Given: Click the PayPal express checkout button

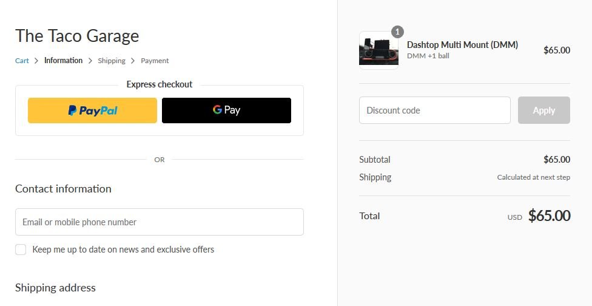Looking at the screenshot, I should 92,110.
